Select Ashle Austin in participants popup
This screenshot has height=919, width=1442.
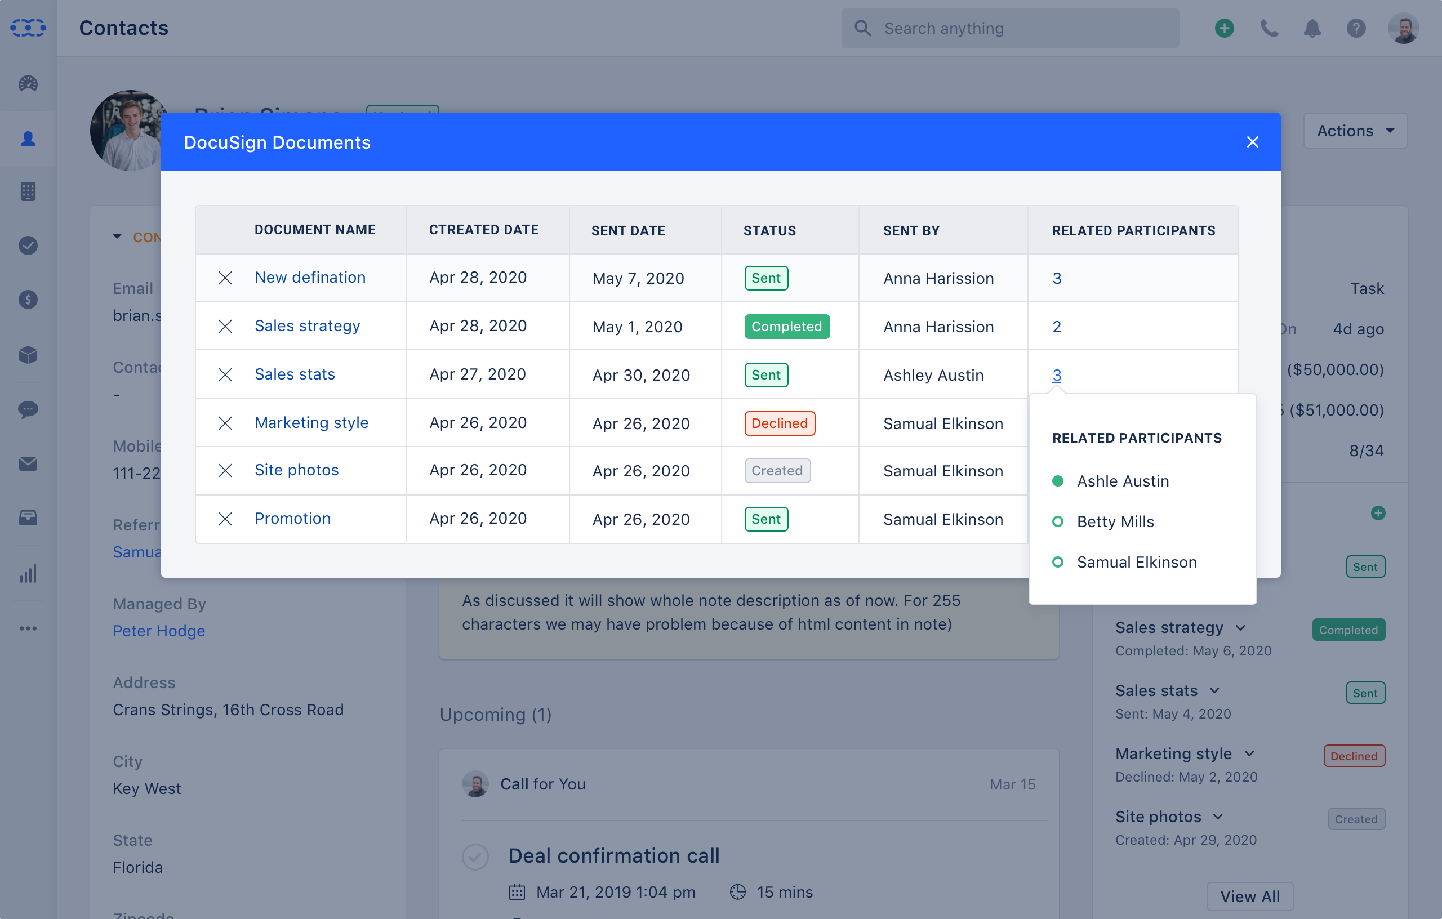[x=1122, y=481]
